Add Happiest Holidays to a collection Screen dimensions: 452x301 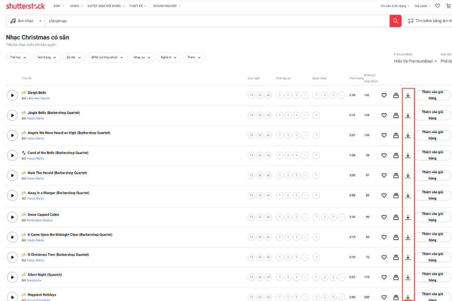(396, 297)
